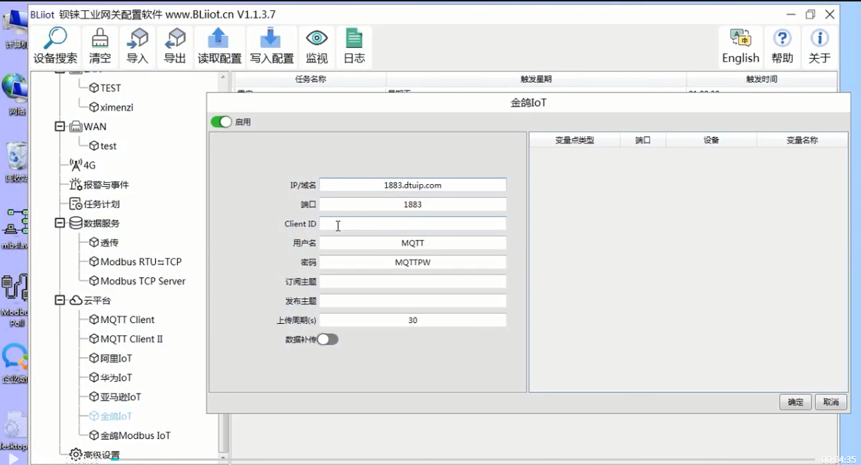Collapse the 数据服务 tree node
861x465 pixels.
pyautogui.click(x=60, y=223)
